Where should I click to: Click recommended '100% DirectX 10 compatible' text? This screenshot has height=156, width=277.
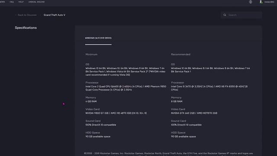point(186,125)
